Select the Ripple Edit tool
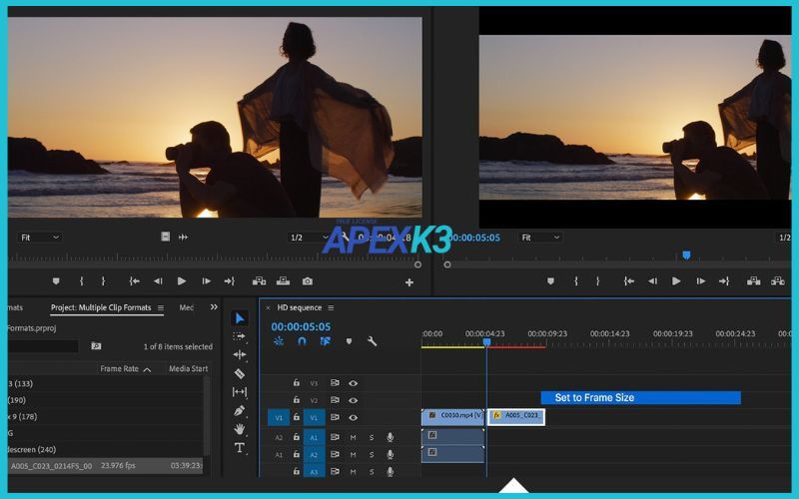 (x=239, y=354)
